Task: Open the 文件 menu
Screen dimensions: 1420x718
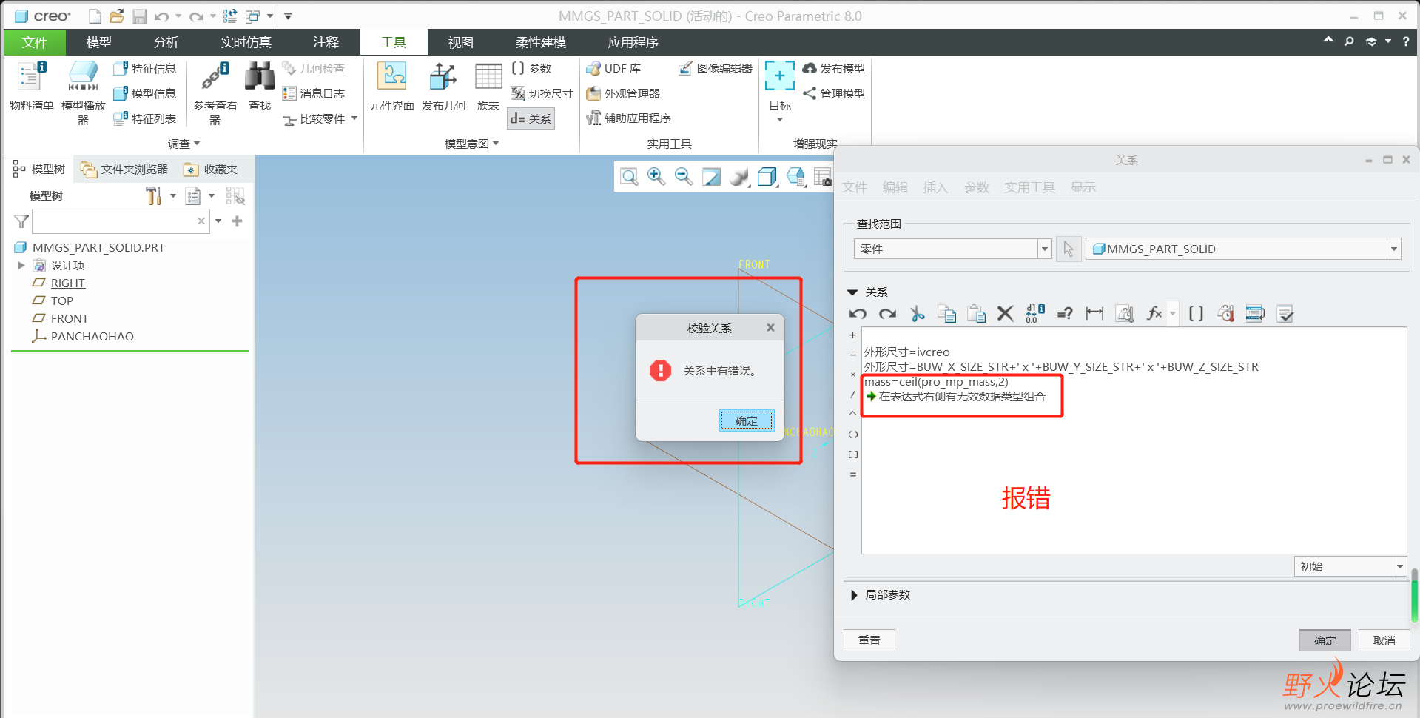Action: [34, 42]
